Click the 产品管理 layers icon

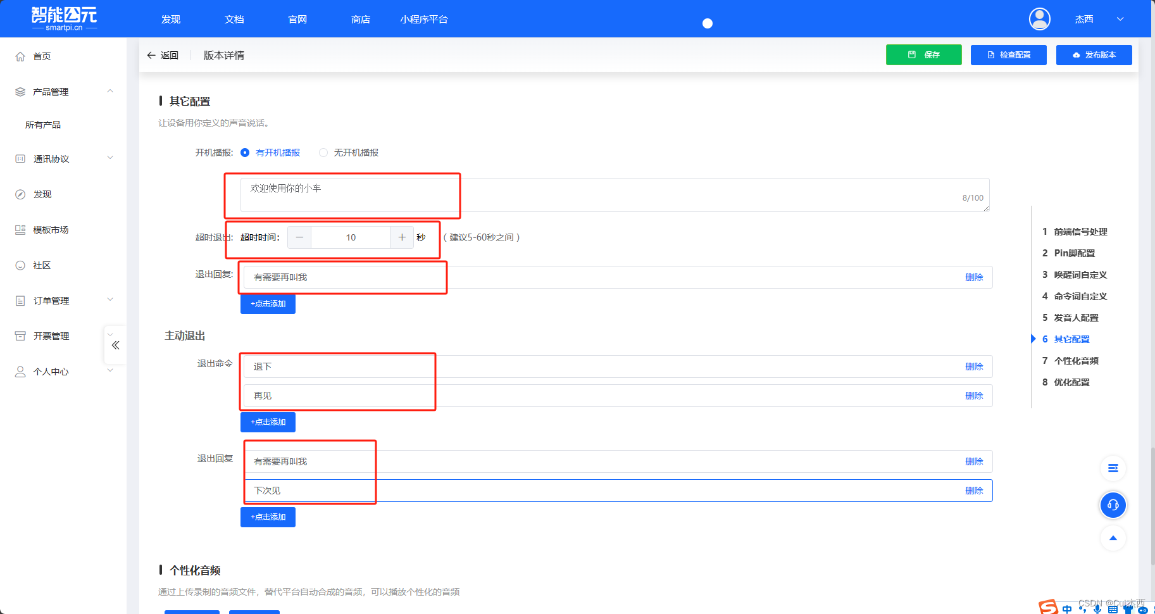[x=20, y=92]
